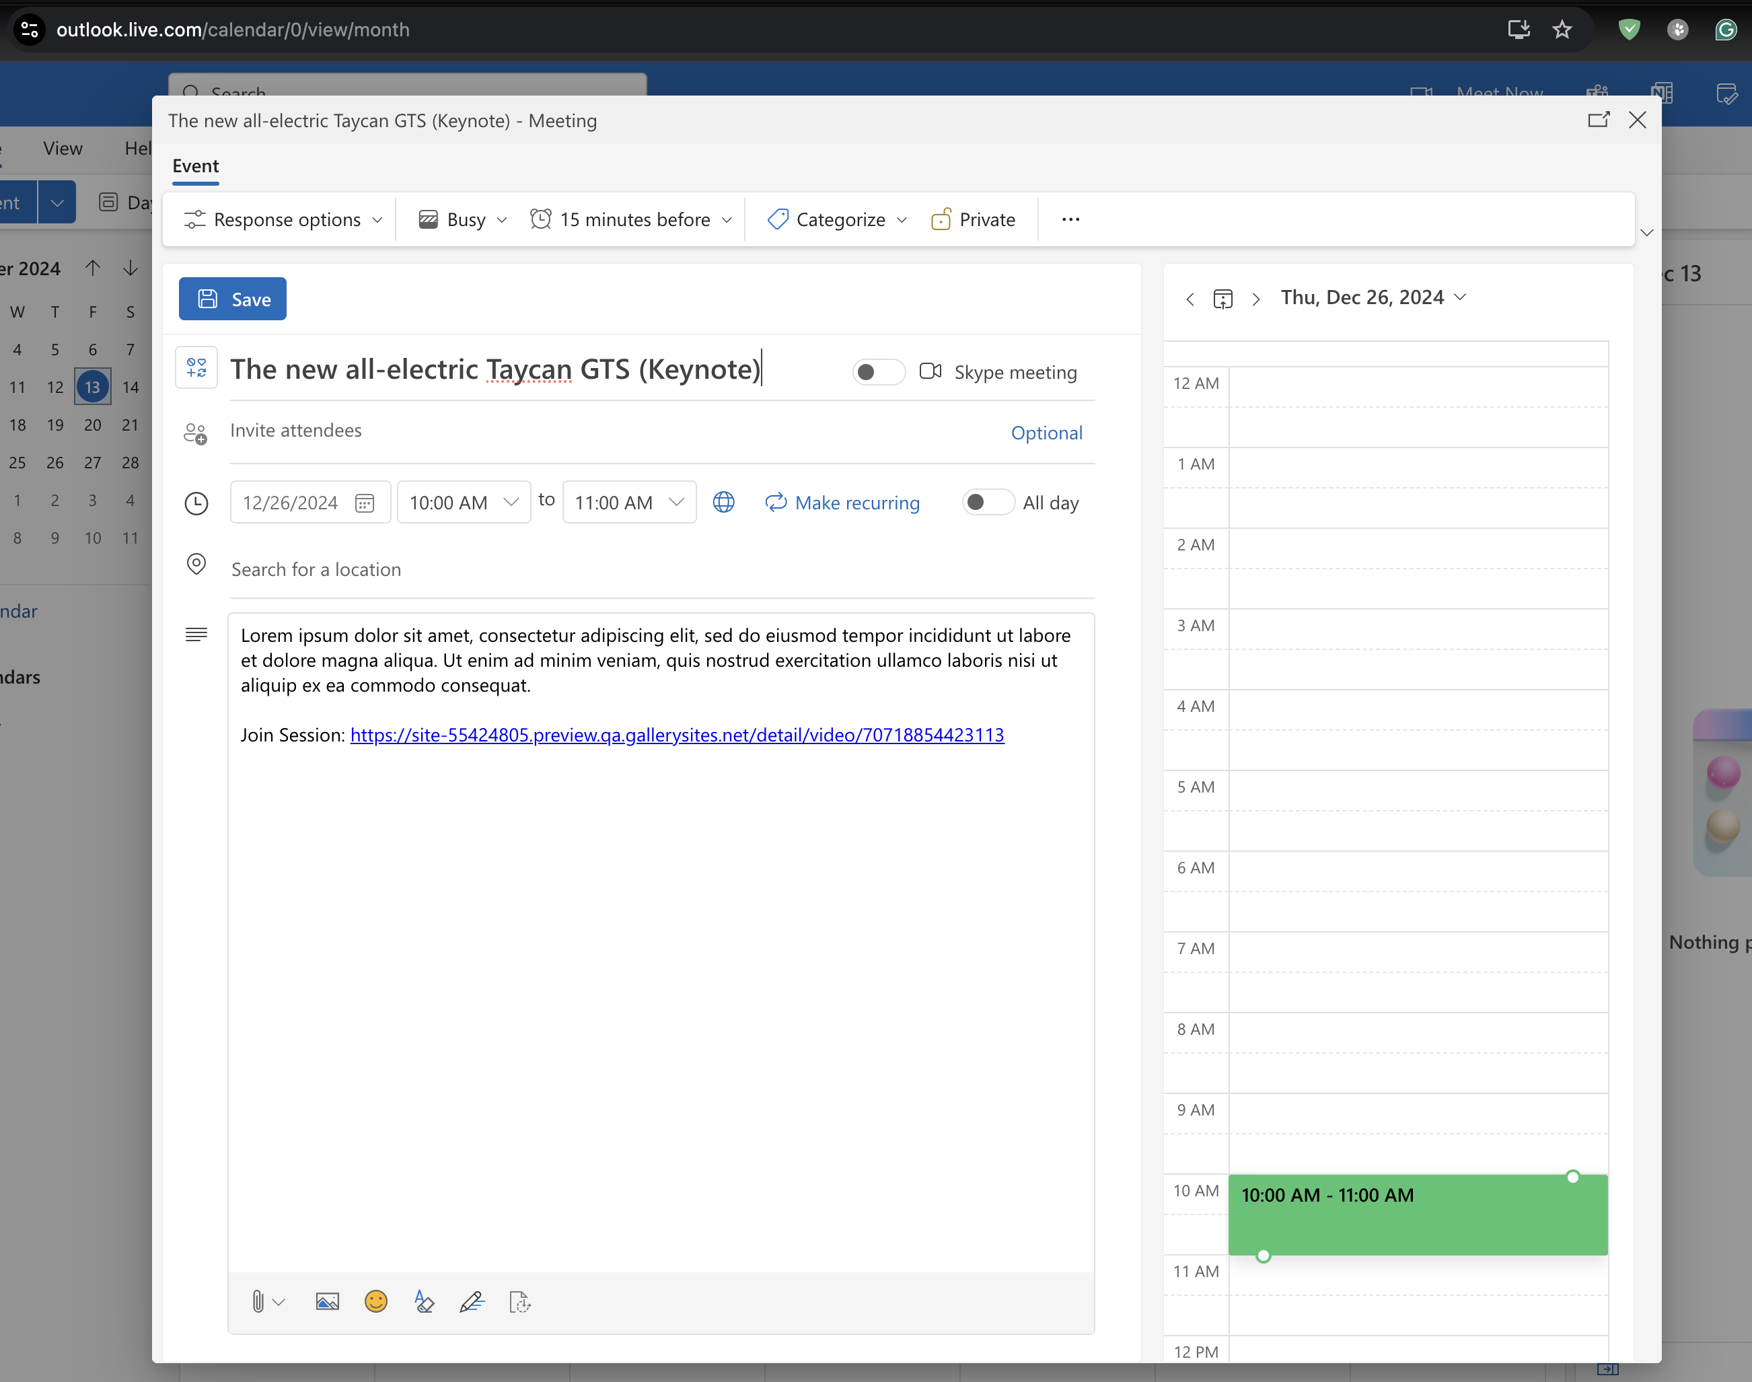
Task: Select day 13 in the mini calendar
Action: (x=92, y=387)
